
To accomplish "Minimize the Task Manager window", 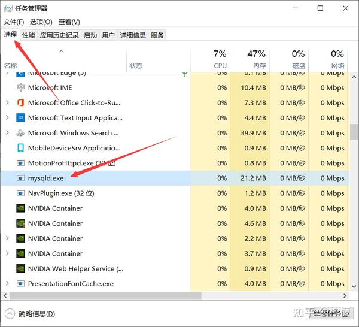I will (296, 8).
